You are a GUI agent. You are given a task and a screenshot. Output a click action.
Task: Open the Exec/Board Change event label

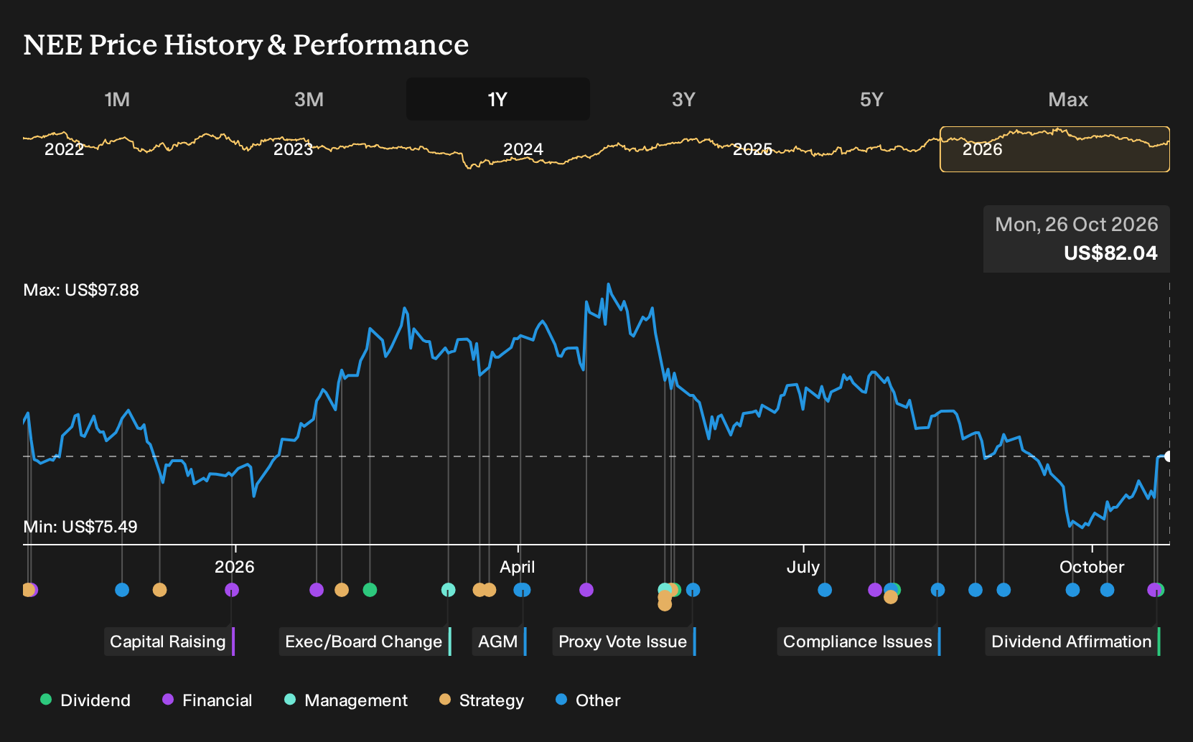pos(365,642)
